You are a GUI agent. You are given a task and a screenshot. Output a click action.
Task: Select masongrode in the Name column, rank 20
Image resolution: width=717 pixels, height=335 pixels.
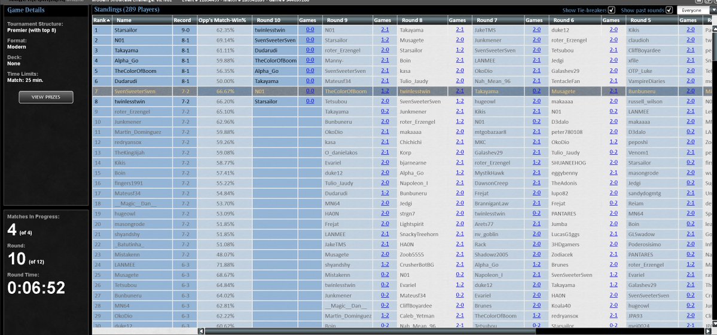point(129,224)
